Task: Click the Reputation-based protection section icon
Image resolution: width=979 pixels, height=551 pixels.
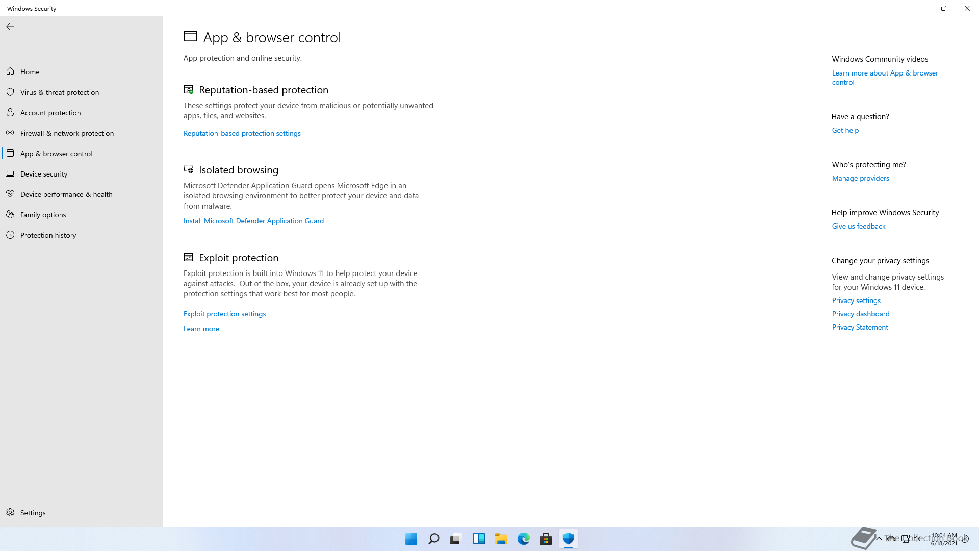Action: [189, 90]
